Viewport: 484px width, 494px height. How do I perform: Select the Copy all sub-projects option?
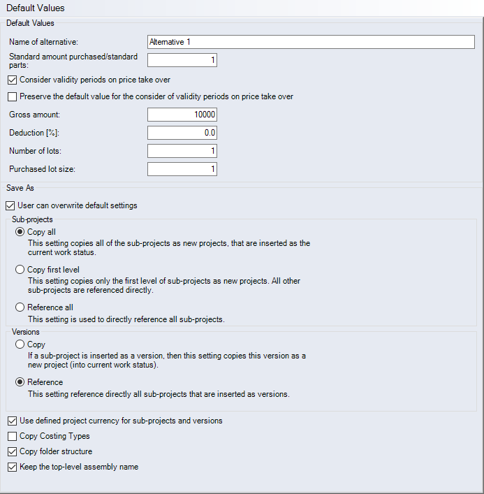point(20,232)
